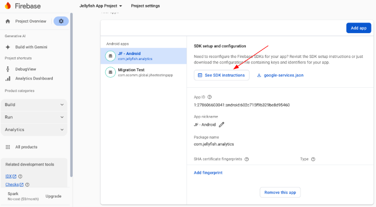Open the Jellyfish App Project dropdown

point(100,6)
